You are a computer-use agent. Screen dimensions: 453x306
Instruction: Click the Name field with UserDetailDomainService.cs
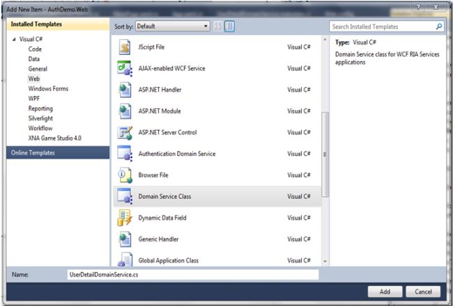coord(193,275)
